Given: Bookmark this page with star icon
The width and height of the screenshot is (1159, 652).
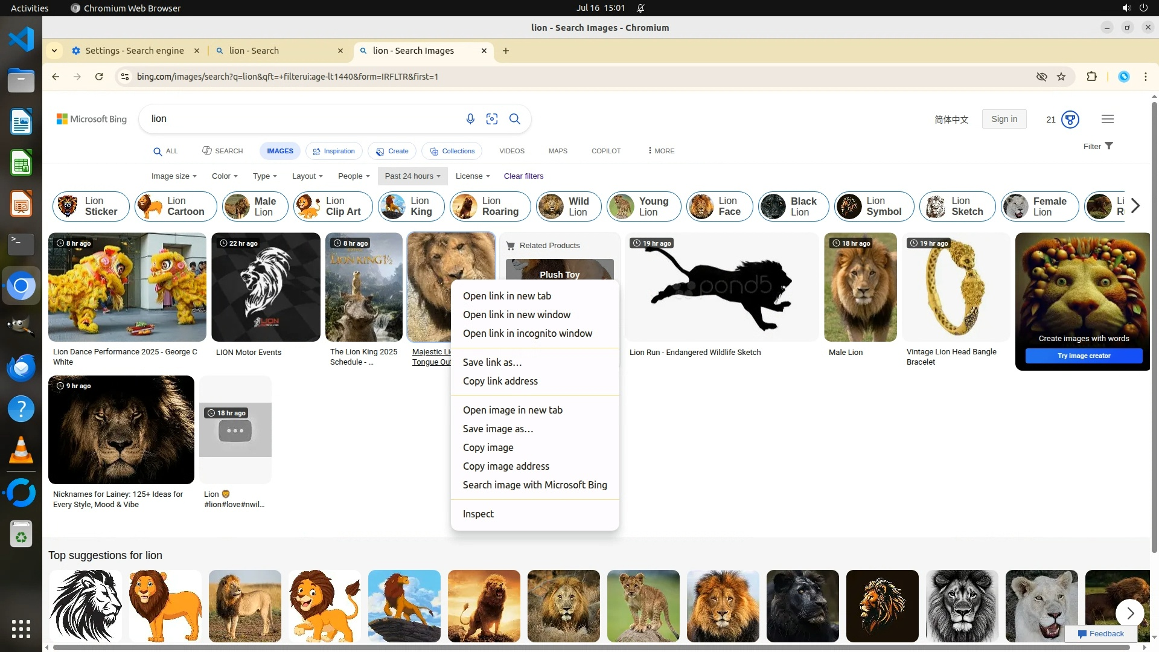Looking at the screenshot, I should coord(1061,77).
